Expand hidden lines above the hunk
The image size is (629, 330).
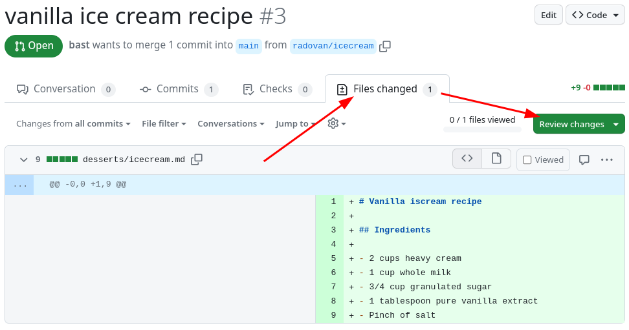(x=19, y=185)
